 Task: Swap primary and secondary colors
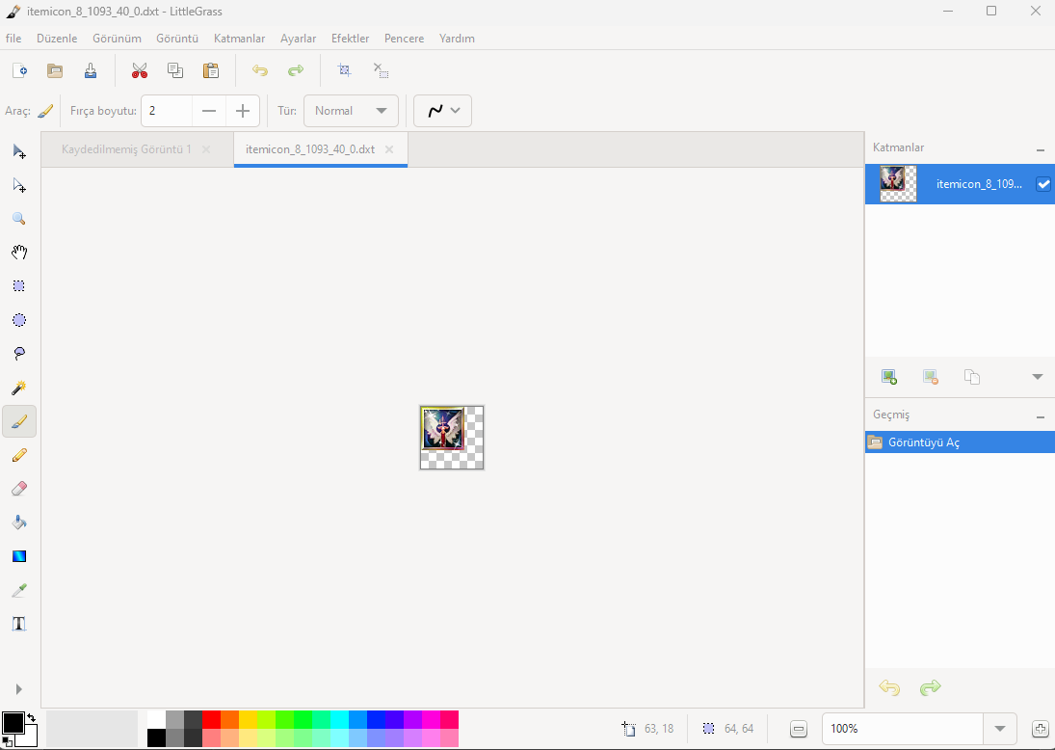31,718
